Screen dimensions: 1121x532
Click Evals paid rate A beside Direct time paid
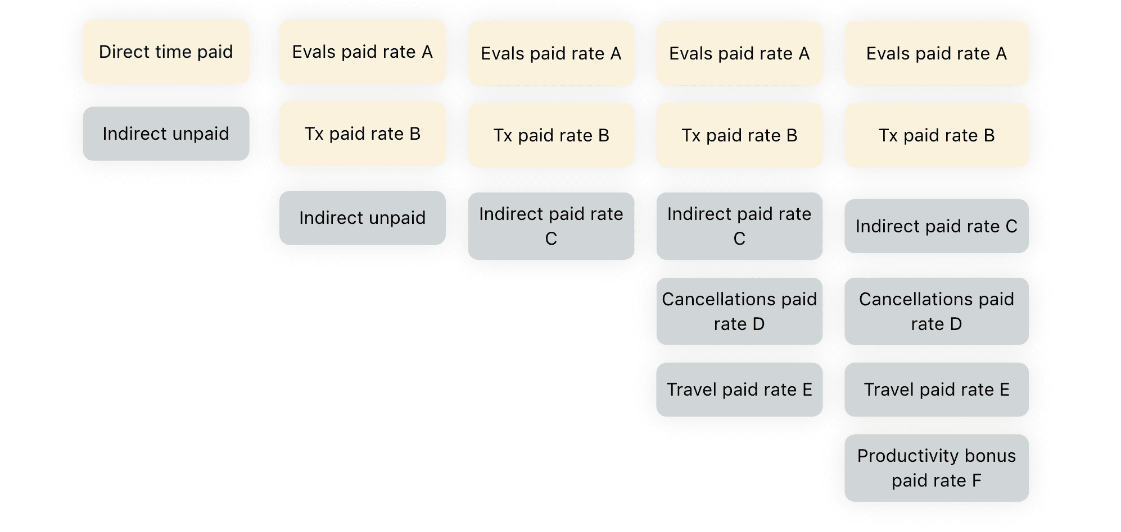click(363, 52)
